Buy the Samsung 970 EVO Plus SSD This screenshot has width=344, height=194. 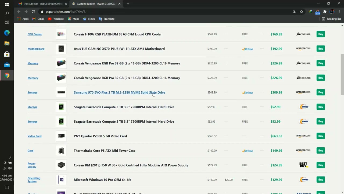point(321,92)
